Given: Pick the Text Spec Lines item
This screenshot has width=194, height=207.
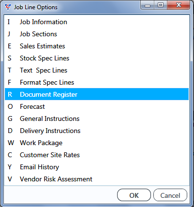Looking at the screenshot, I should tap(97, 70).
